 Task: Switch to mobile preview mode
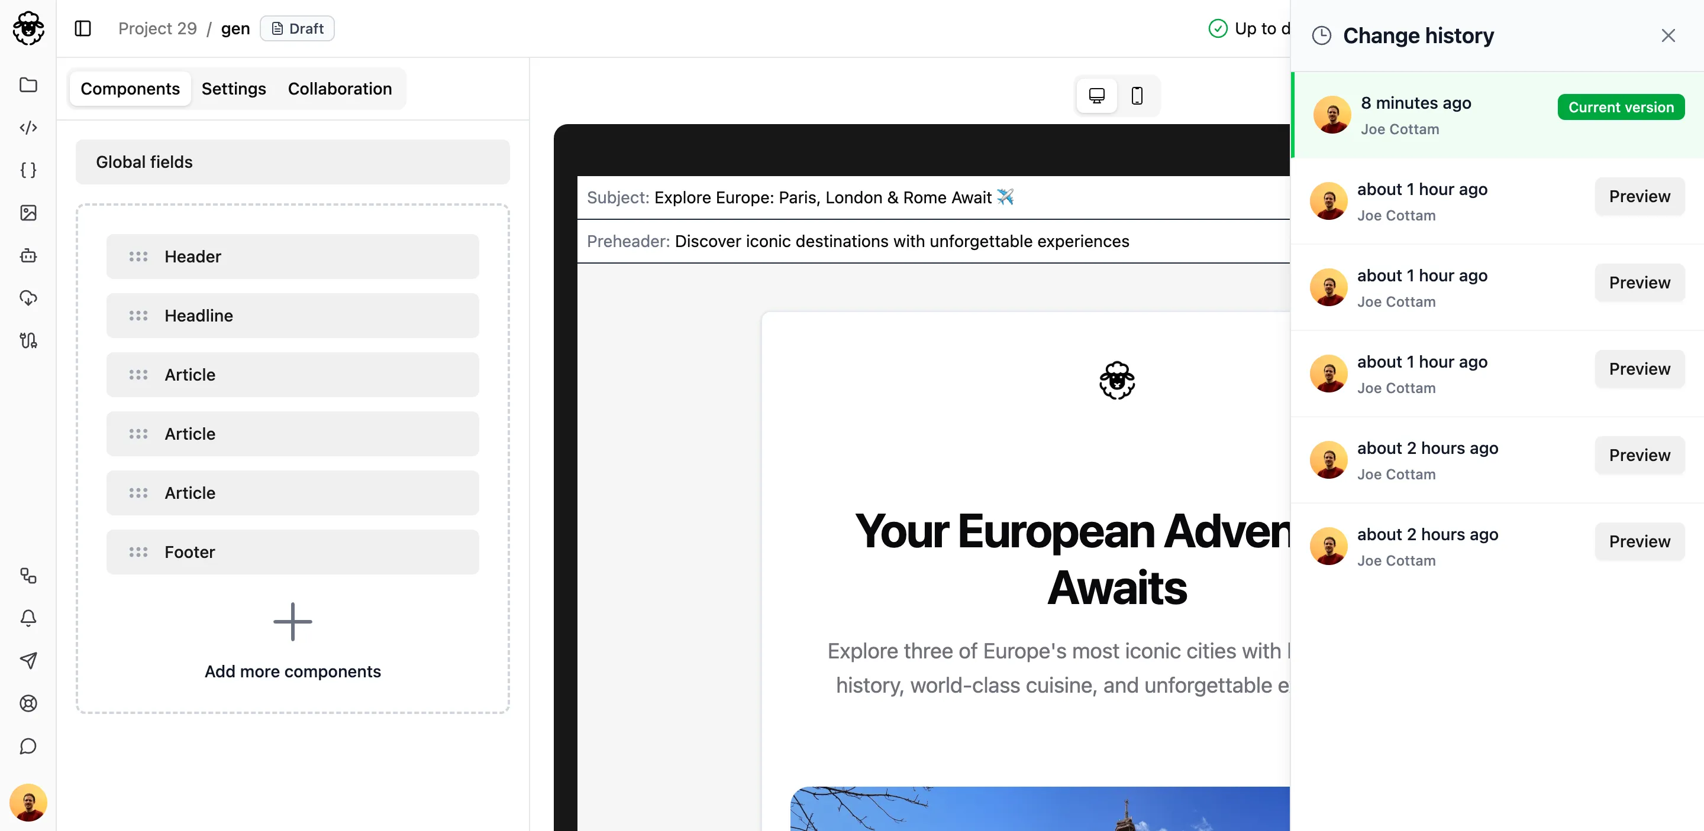(x=1137, y=96)
